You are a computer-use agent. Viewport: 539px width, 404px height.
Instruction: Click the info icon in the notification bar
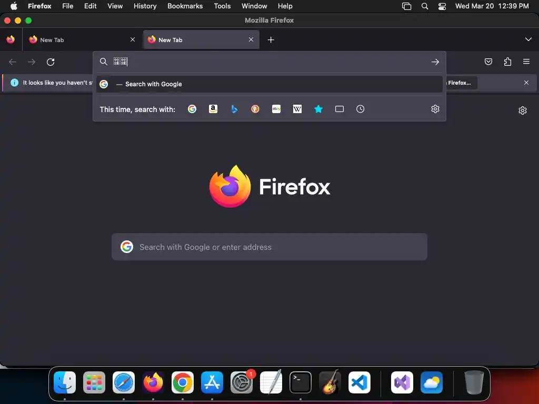tap(14, 83)
